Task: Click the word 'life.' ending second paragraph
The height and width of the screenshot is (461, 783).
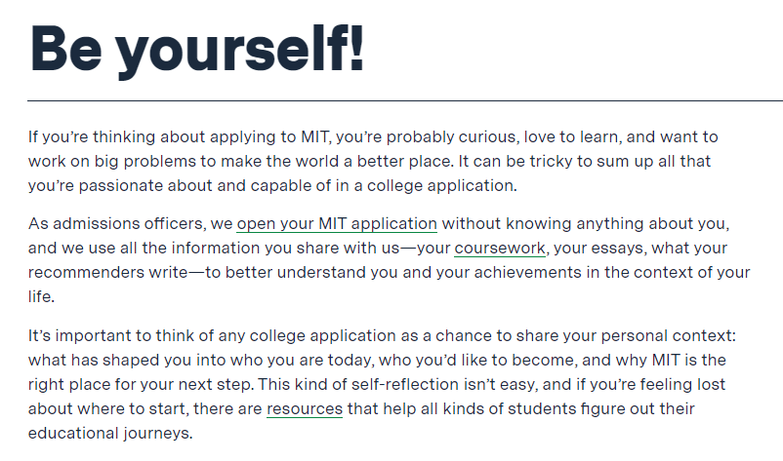Action: point(41,297)
